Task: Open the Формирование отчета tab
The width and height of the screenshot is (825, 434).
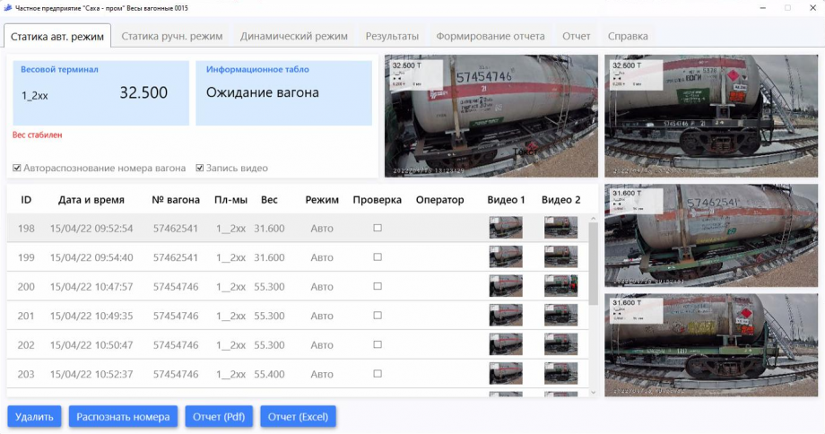Action: (x=490, y=37)
